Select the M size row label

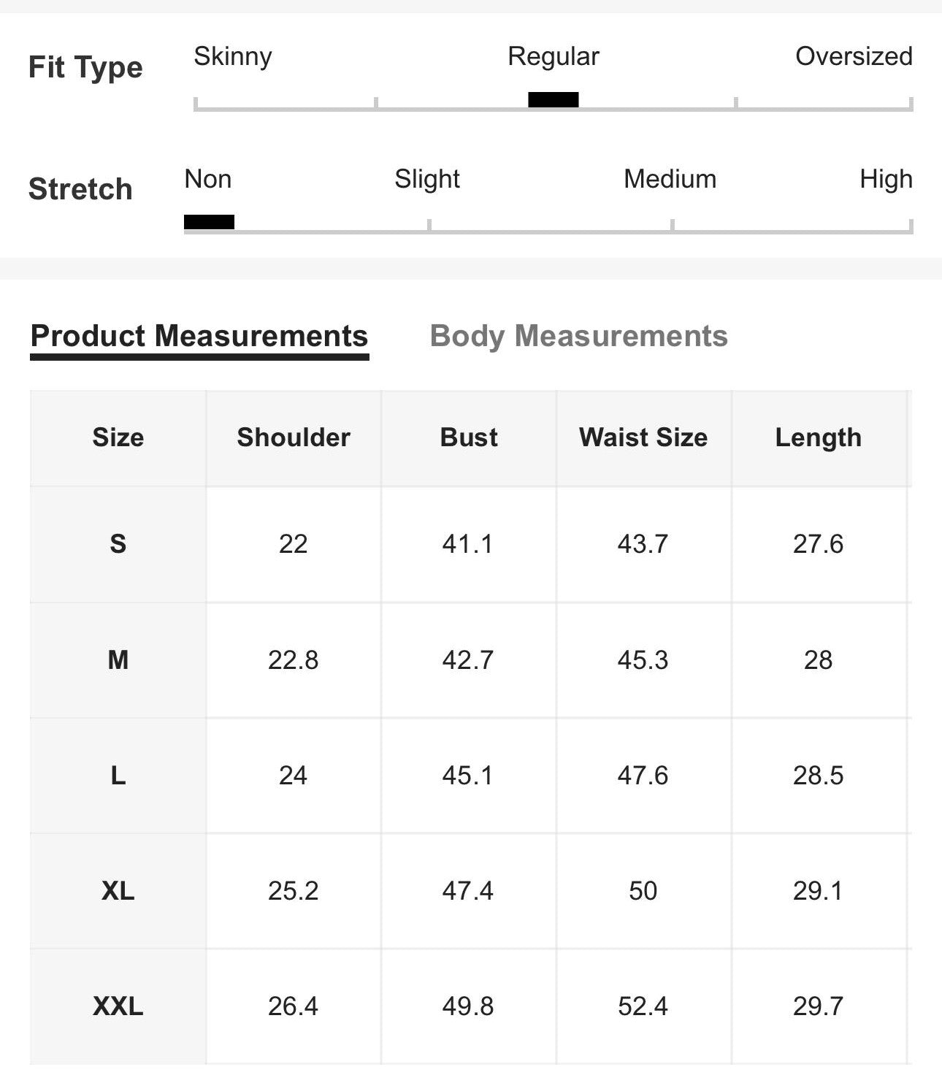tap(118, 660)
